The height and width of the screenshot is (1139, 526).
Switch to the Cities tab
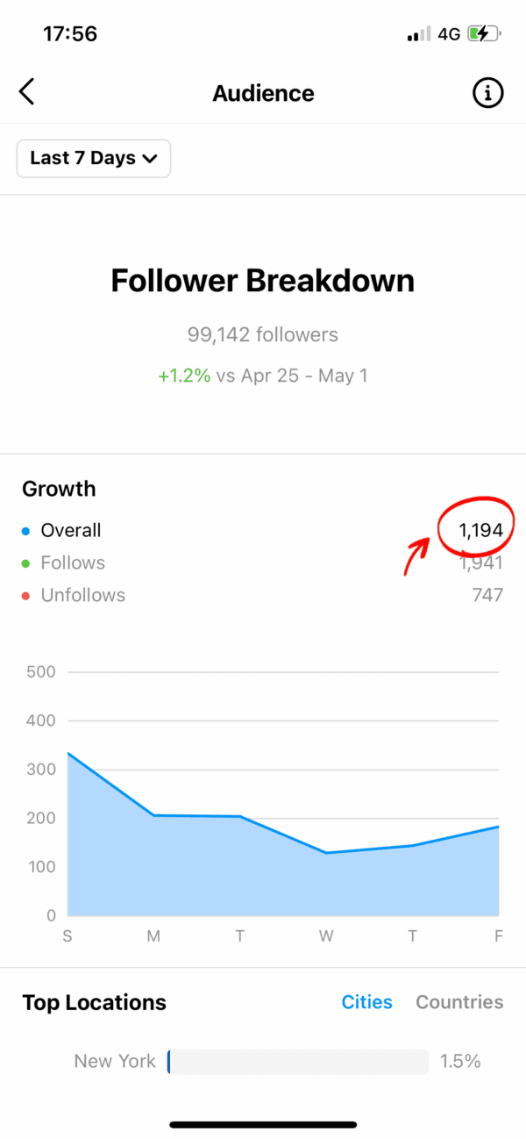pyautogui.click(x=367, y=1002)
